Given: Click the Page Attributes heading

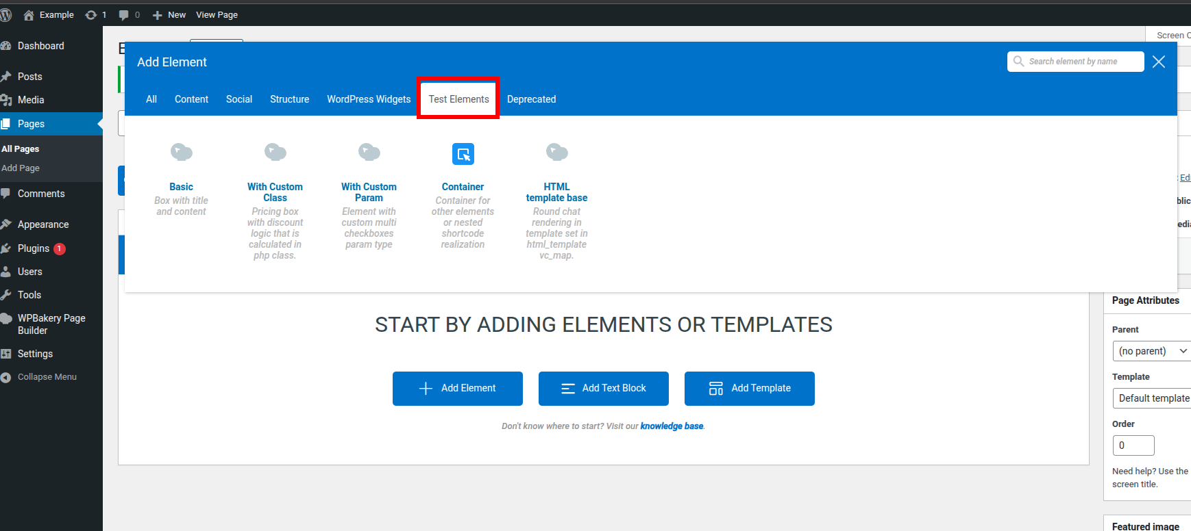Looking at the screenshot, I should tap(1146, 300).
